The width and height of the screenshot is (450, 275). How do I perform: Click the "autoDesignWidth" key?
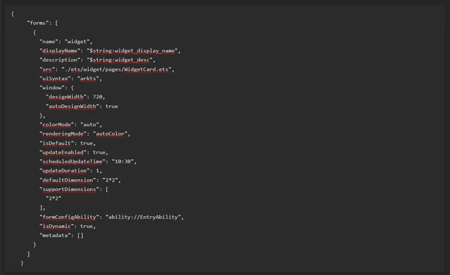pos(72,106)
